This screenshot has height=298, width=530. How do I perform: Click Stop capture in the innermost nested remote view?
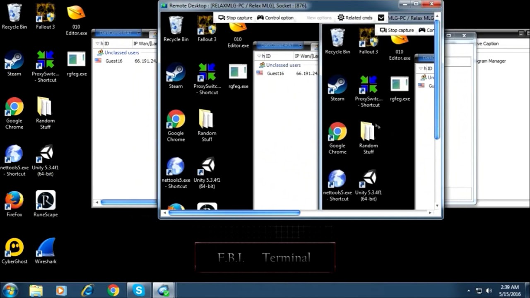coord(397,30)
